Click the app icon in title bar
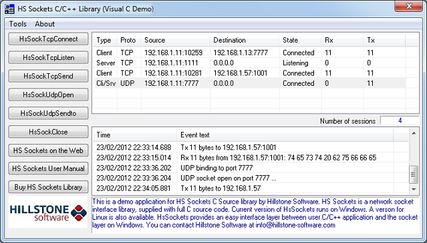This screenshot has width=427, height=243. (x=9, y=9)
